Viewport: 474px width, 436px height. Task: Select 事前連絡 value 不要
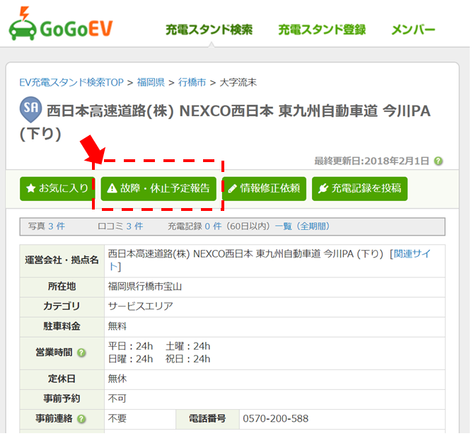pyautogui.click(x=117, y=419)
